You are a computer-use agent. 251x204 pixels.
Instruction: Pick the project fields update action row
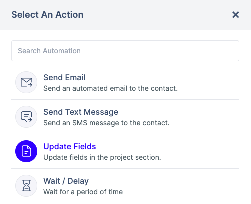[x=125, y=151]
